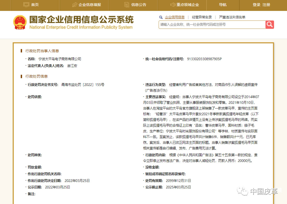Screen dimensions: 287x204
Task: Click the megaphone icon beside 重点领域企业
Action: [x=173, y=5]
